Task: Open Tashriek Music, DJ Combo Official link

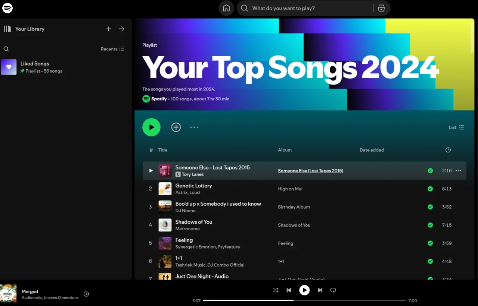Action: coord(210,265)
